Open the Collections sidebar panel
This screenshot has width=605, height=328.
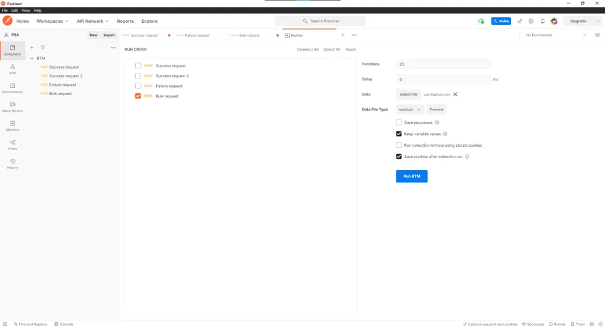pos(12,50)
